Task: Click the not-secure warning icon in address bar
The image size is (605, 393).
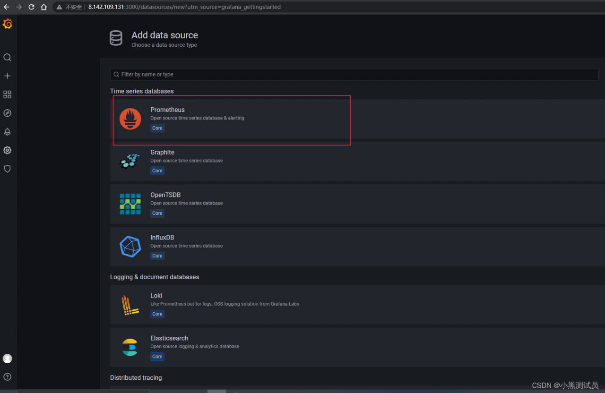Action: tap(59, 7)
